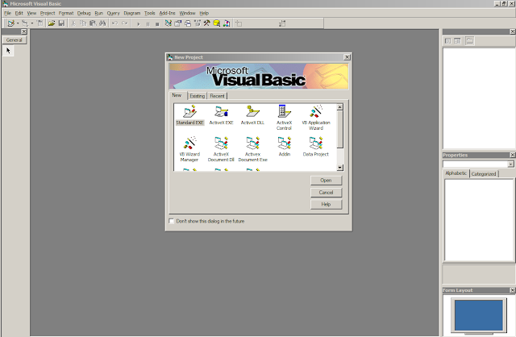Viewport: 516px width, 337px height.
Task: Open the Properties object dropdown
Action: [x=510, y=164]
